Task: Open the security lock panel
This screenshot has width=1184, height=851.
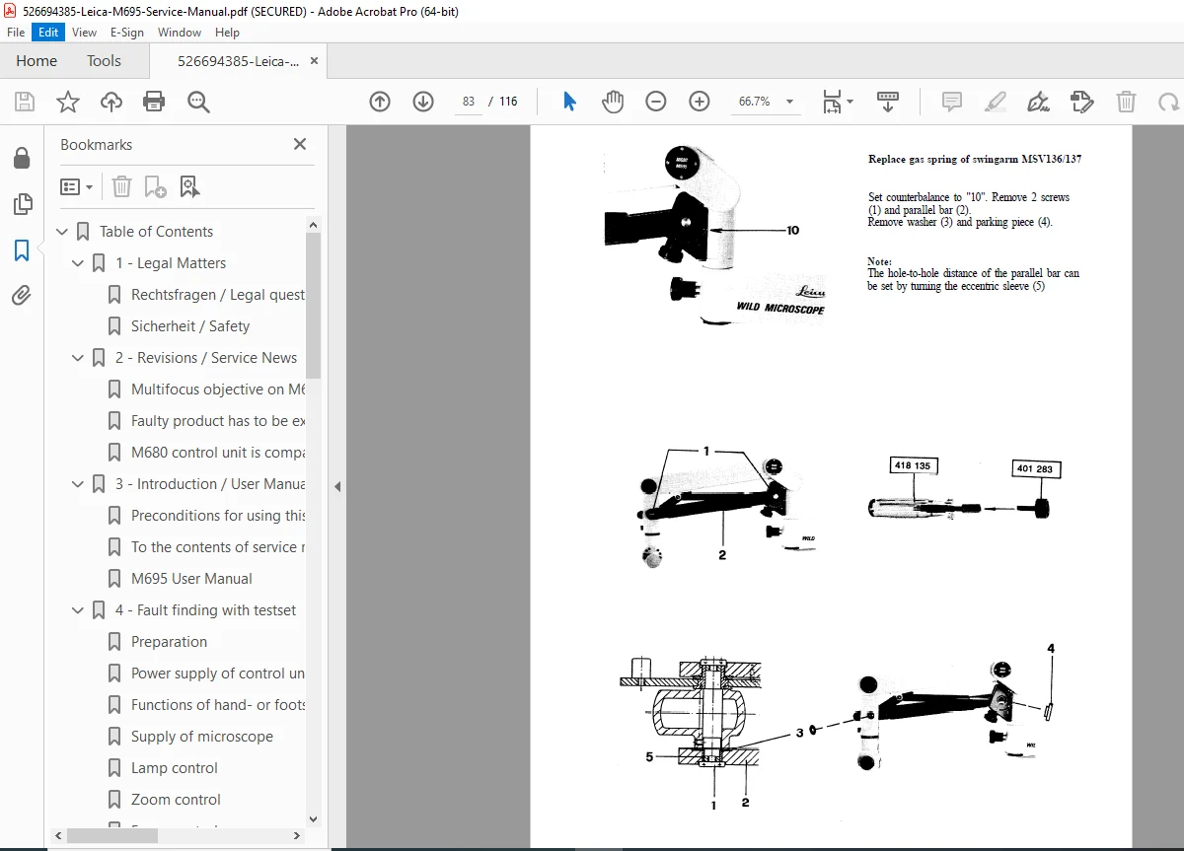Action: click(22, 159)
